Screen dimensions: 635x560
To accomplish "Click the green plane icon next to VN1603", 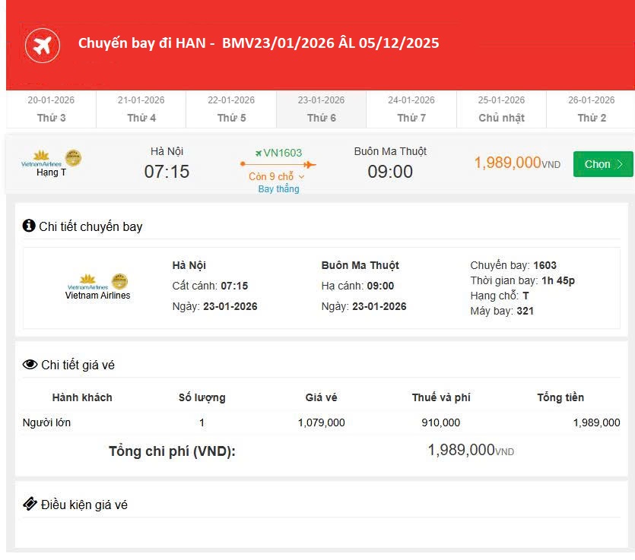I will click(259, 153).
